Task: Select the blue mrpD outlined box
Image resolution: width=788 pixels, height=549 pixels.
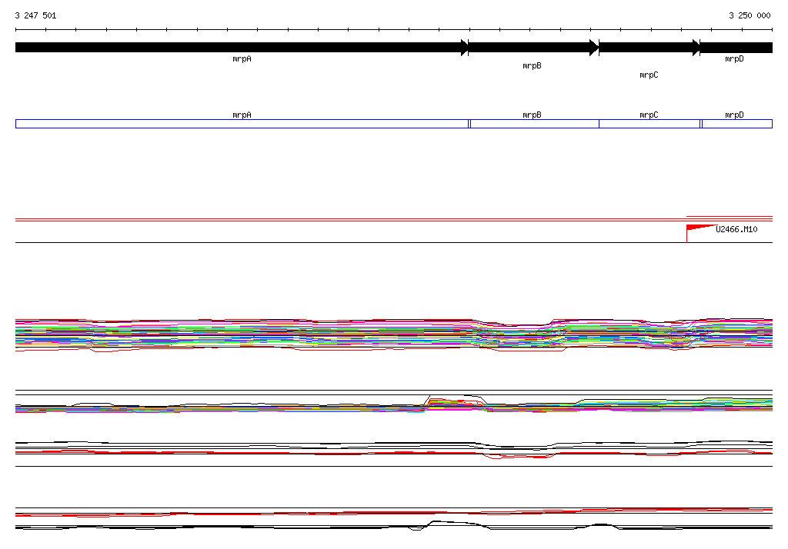Action: tap(736, 124)
